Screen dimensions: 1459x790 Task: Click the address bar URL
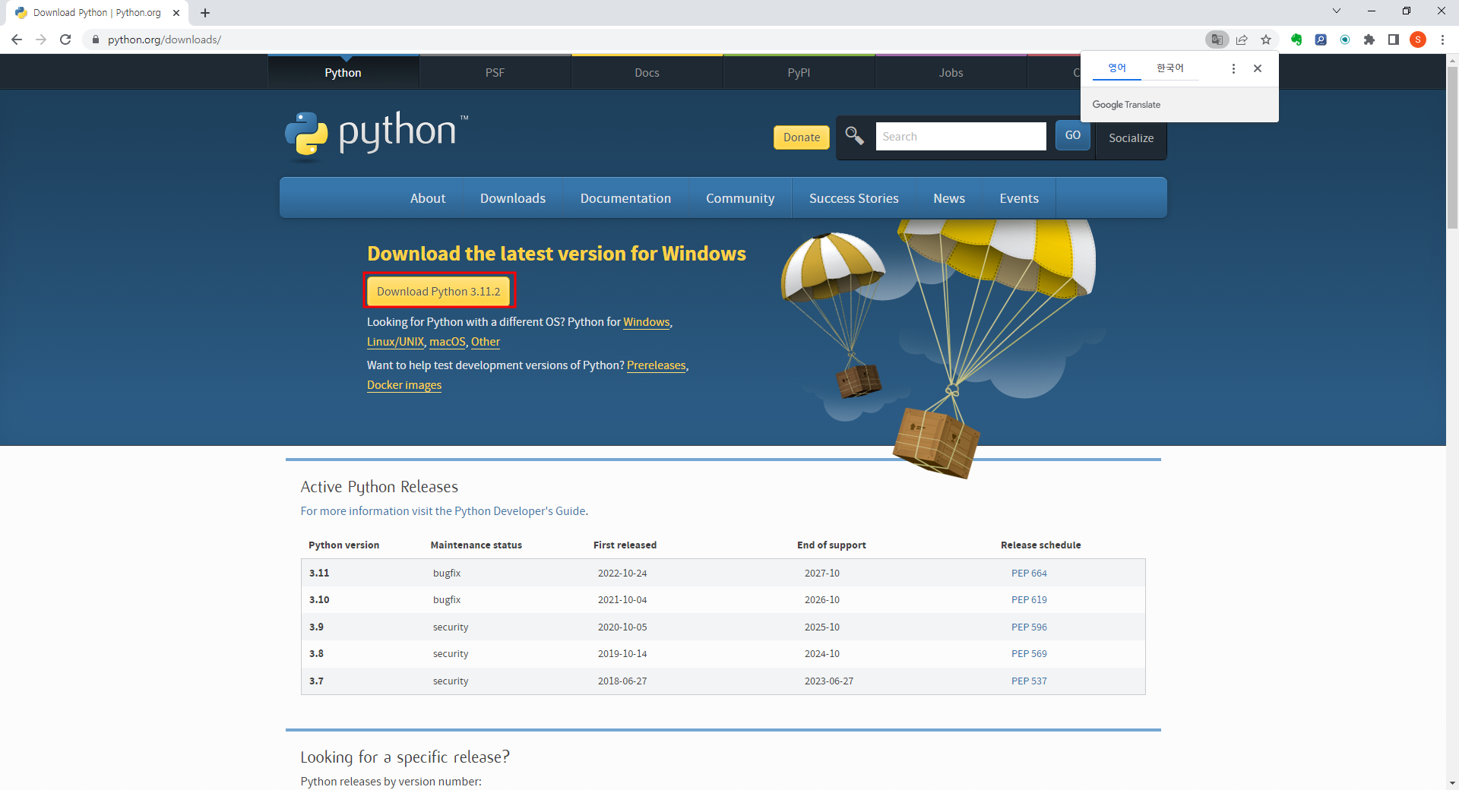(x=164, y=39)
